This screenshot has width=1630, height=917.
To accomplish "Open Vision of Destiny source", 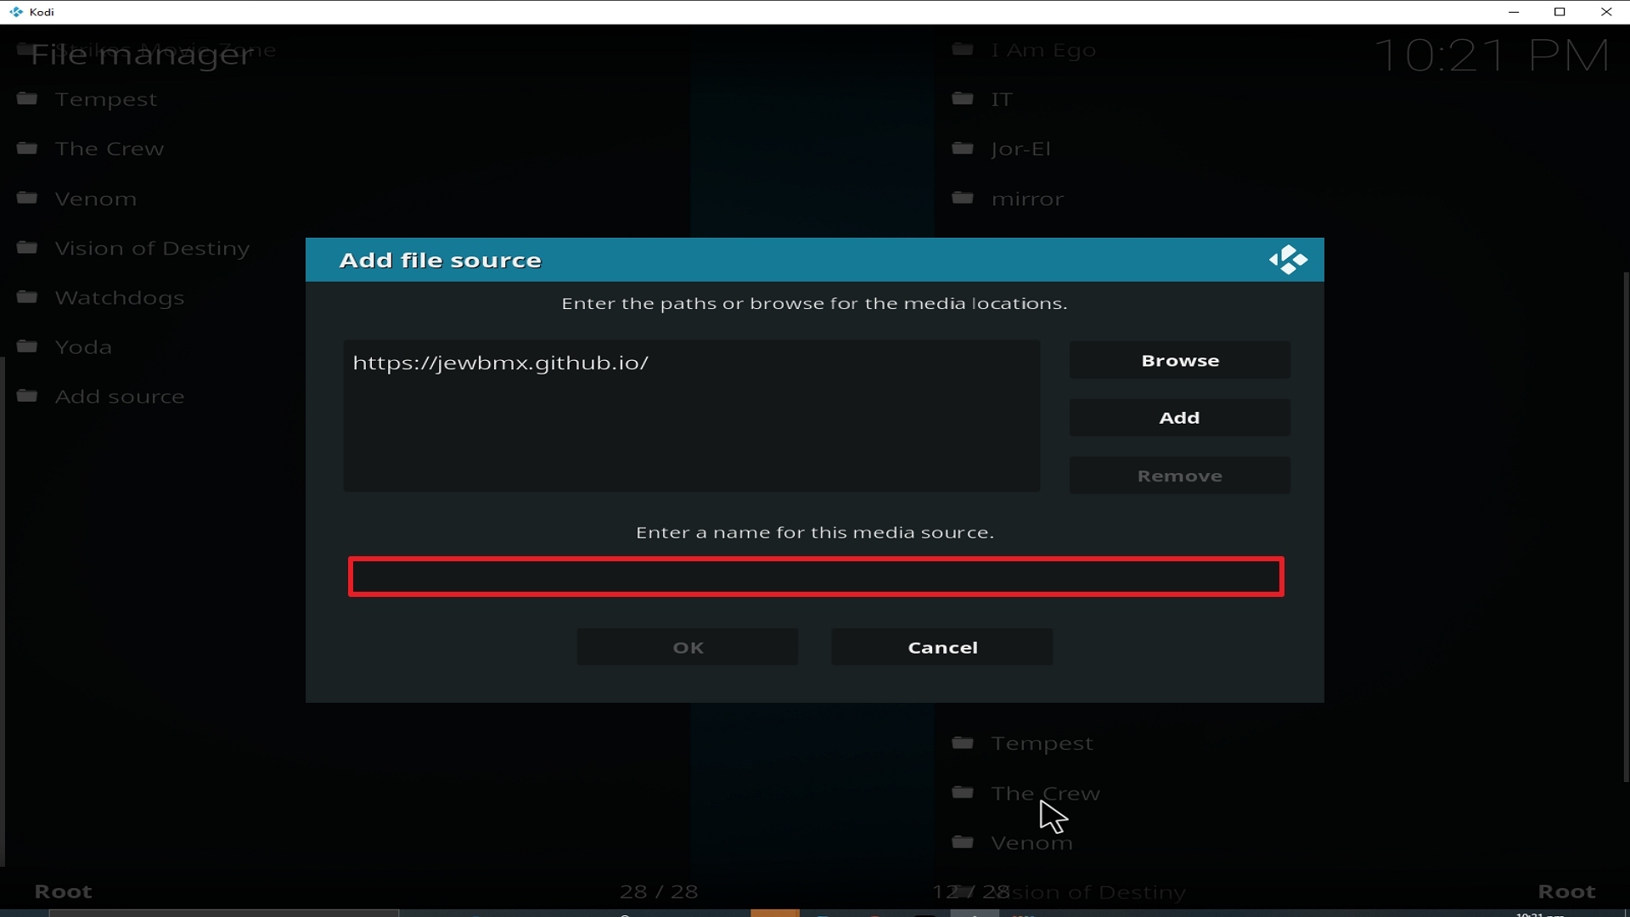I will (x=153, y=248).
